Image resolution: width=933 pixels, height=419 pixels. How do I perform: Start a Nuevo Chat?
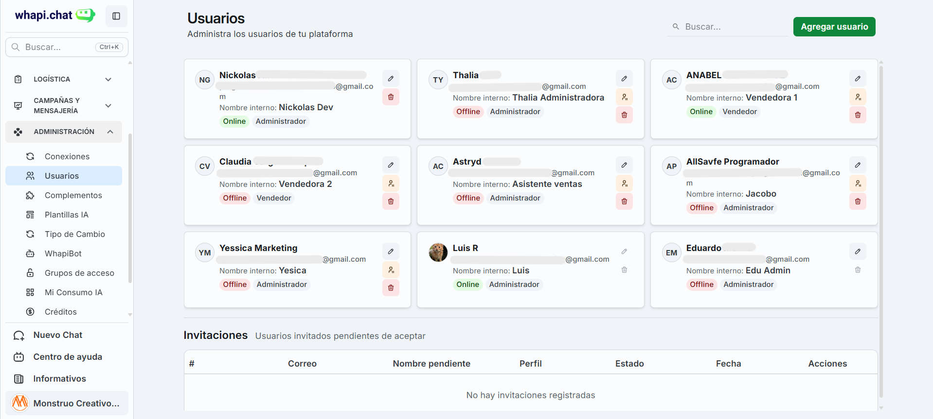(67, 335)
